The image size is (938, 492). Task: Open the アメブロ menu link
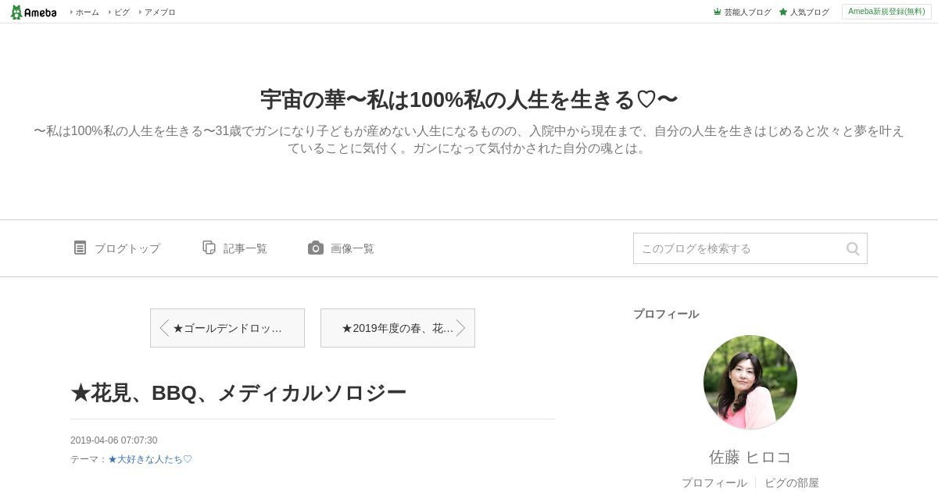[159, 12]
